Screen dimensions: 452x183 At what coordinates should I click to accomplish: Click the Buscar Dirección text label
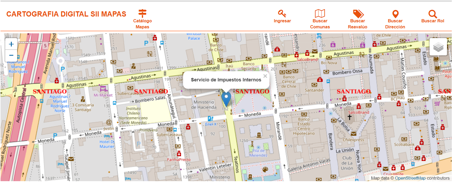click(395, 24)
